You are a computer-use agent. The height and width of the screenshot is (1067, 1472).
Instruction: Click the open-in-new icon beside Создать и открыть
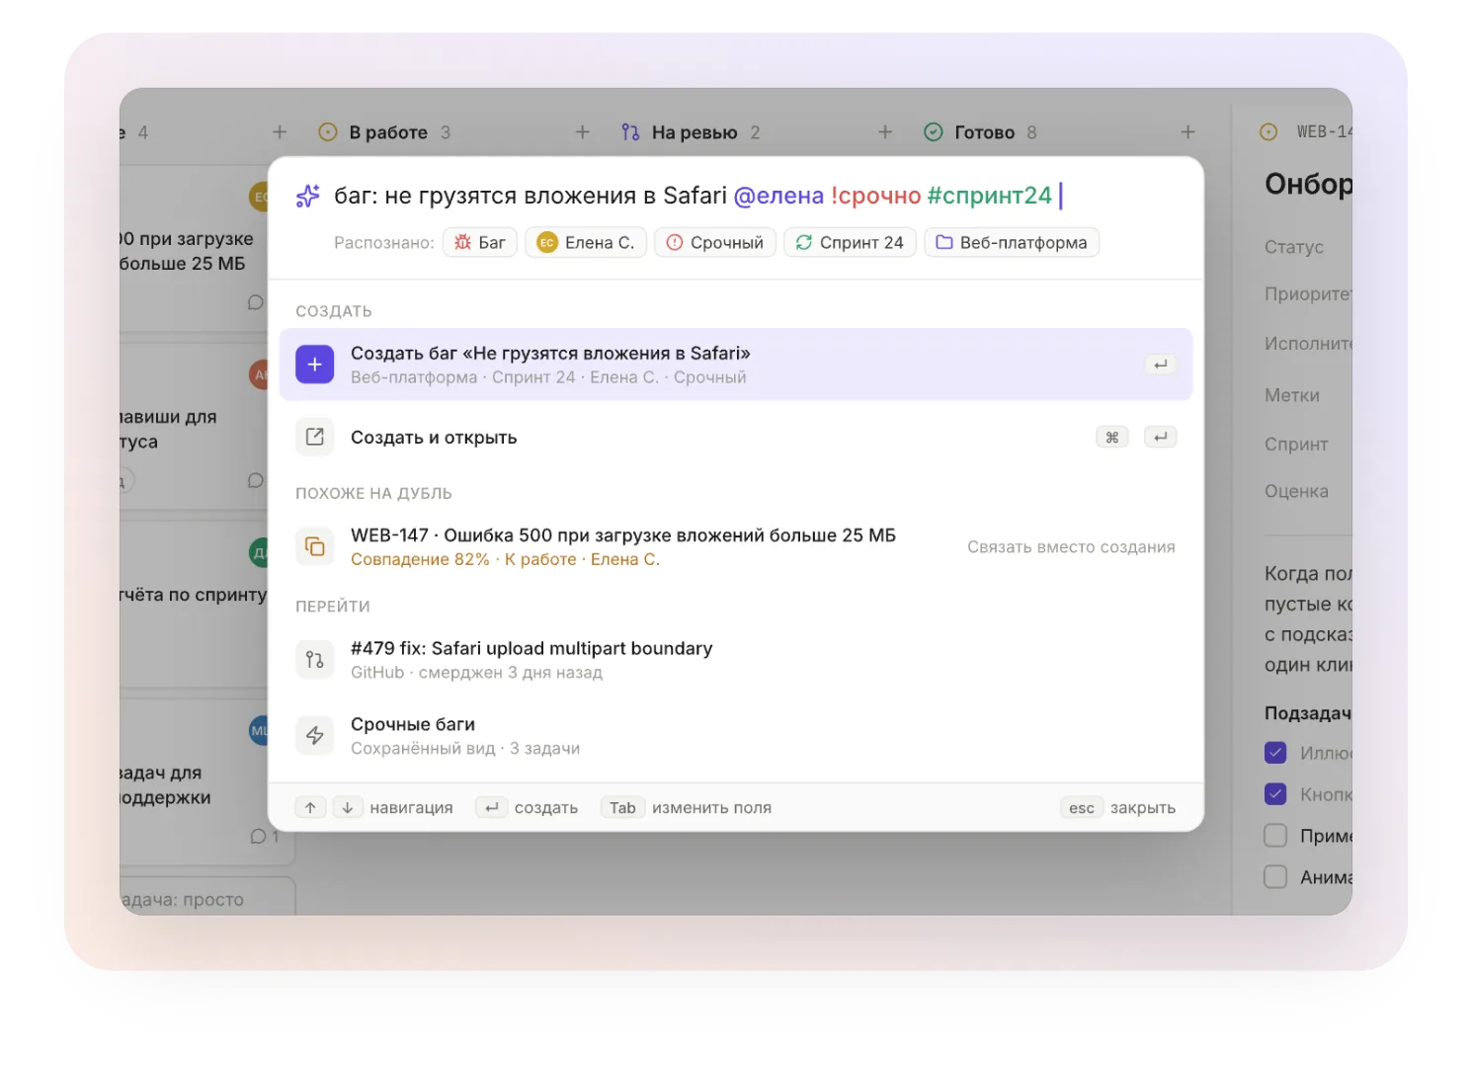click(x=314, y=437)
